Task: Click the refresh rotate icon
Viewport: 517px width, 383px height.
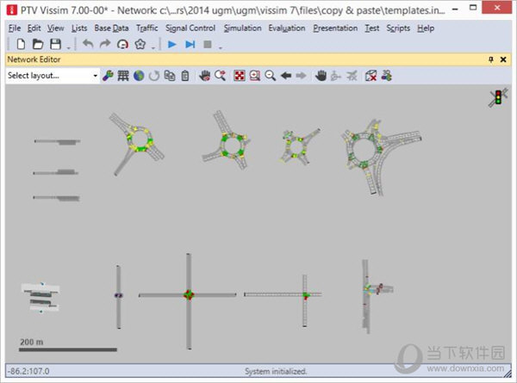Action: 154,76
